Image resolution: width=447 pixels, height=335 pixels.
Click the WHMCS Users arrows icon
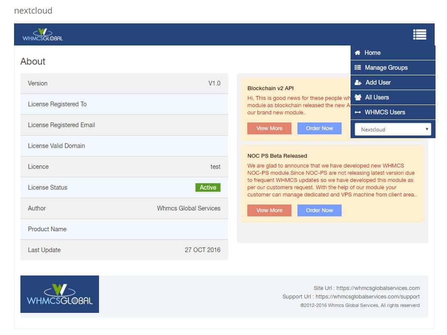tap(358, 112)
